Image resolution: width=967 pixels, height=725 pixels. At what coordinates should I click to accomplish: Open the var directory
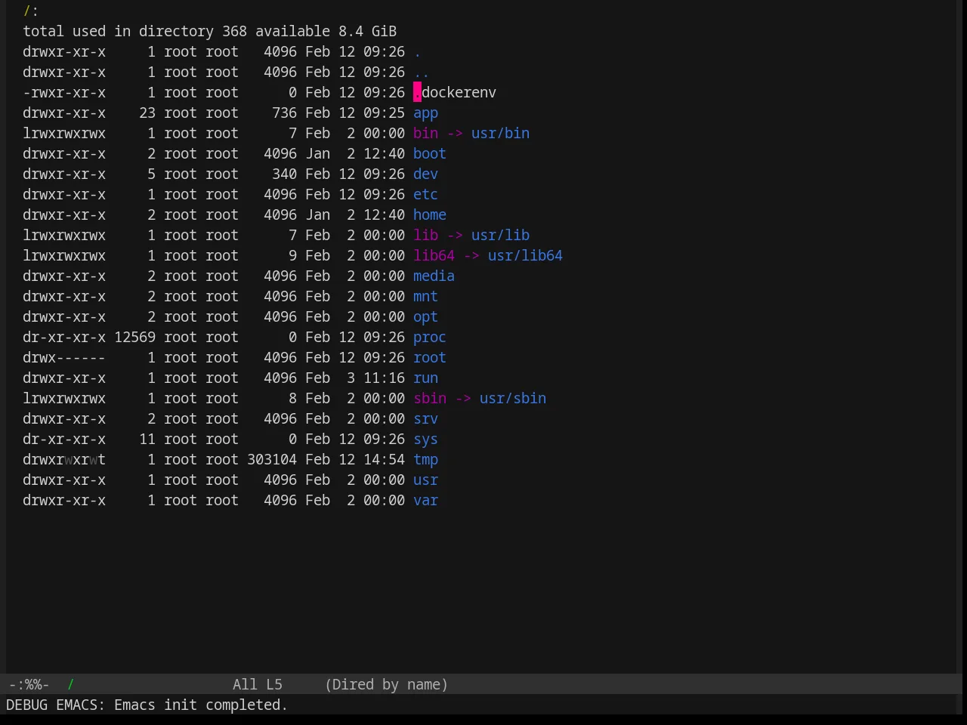coord(425,501)
